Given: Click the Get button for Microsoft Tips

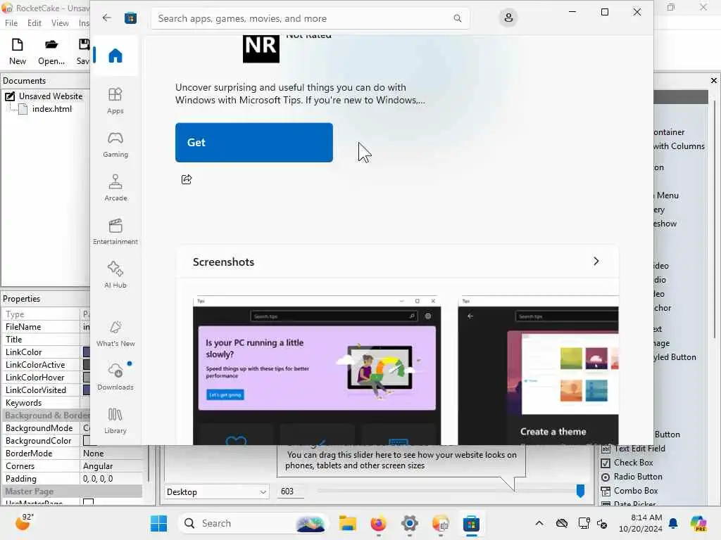Looking at the screenshot, I should [x=253, y=142].
